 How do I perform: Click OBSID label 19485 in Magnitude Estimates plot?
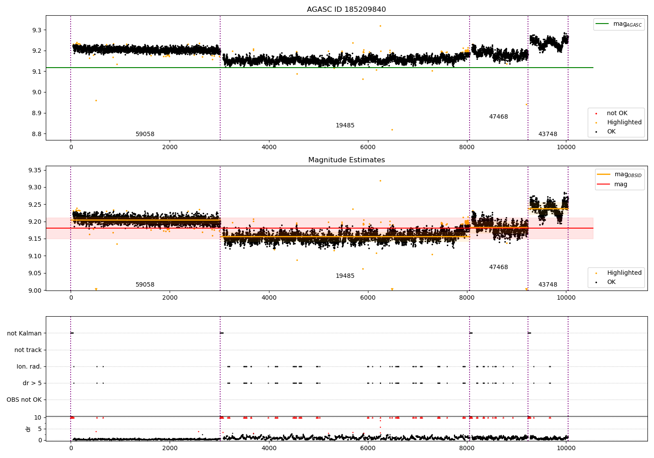coord(345,276)
